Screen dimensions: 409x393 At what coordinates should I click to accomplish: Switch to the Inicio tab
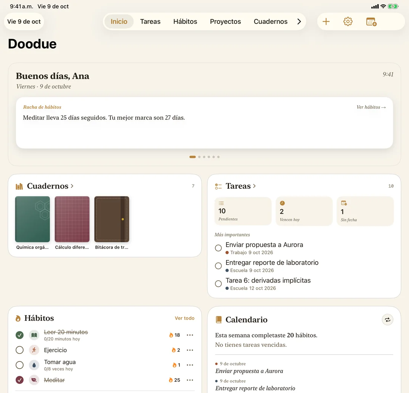tap(119, 22)
